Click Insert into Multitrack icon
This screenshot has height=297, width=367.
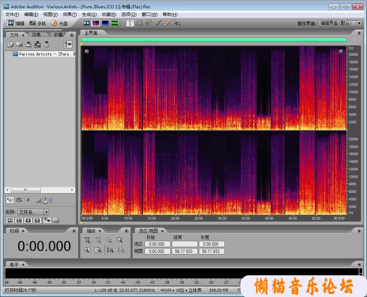click(38, 44)
